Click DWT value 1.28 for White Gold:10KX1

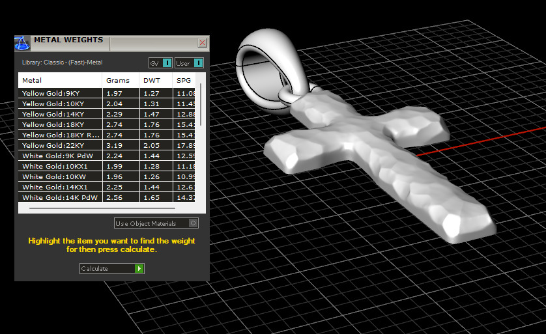151,166
